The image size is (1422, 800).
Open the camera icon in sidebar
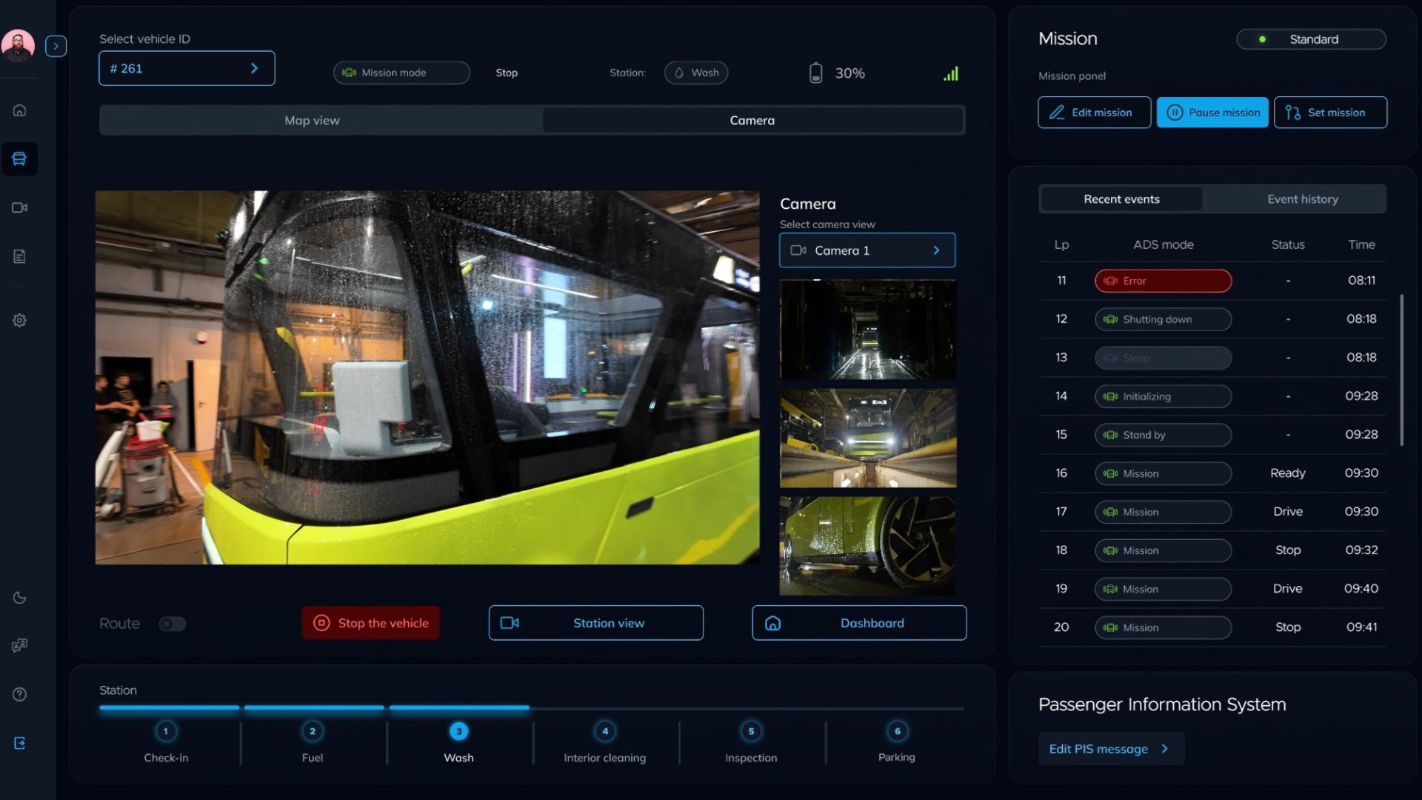20,207
